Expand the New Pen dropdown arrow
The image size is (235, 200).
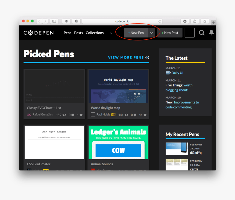pyautogui.click(x=151, y=33)
